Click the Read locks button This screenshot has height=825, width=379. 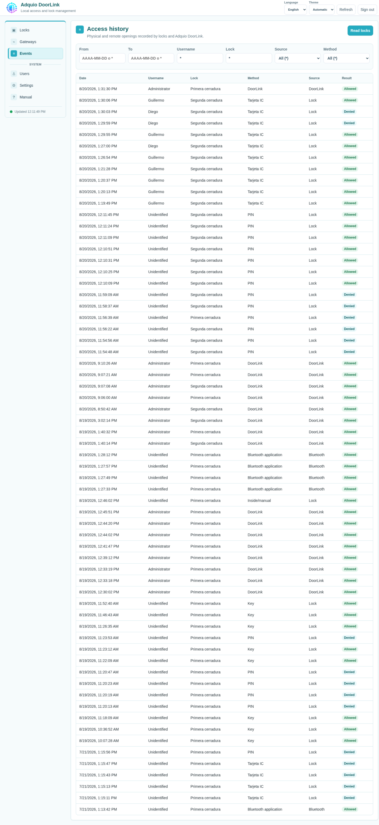tap(360, 31)
